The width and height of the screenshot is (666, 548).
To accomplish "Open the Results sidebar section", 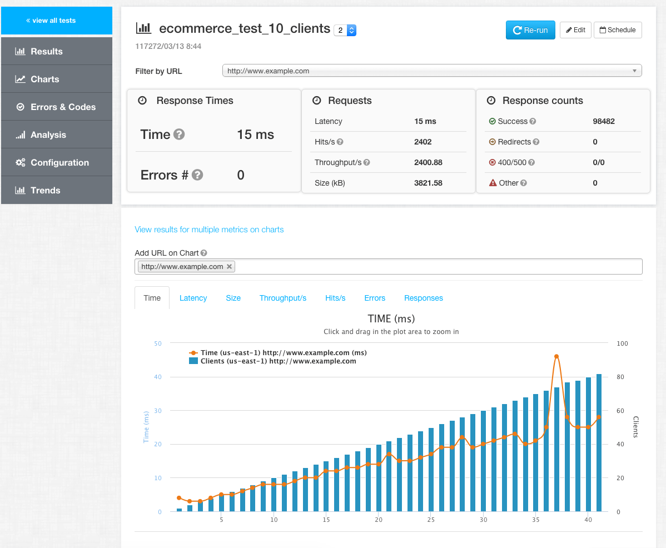I will (x=57, y=51).
